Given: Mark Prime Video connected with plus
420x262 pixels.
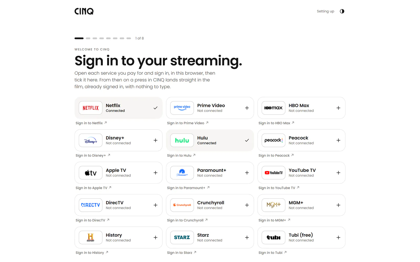Looking at the screenshot, I should click(x=247, y=108).
